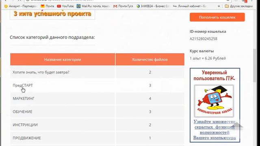Open the YouTube bookmark
260x146 pixels.
(x=65, y=6)
